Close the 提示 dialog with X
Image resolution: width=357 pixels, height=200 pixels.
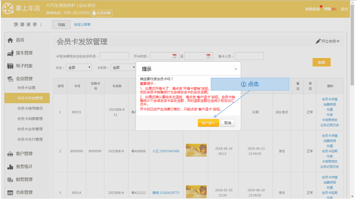click(x=235, y=69)
